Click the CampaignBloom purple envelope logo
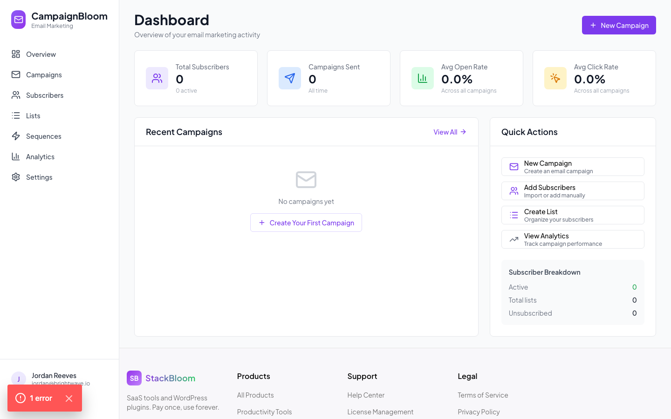671x419 pixels. tap(19, 20)
